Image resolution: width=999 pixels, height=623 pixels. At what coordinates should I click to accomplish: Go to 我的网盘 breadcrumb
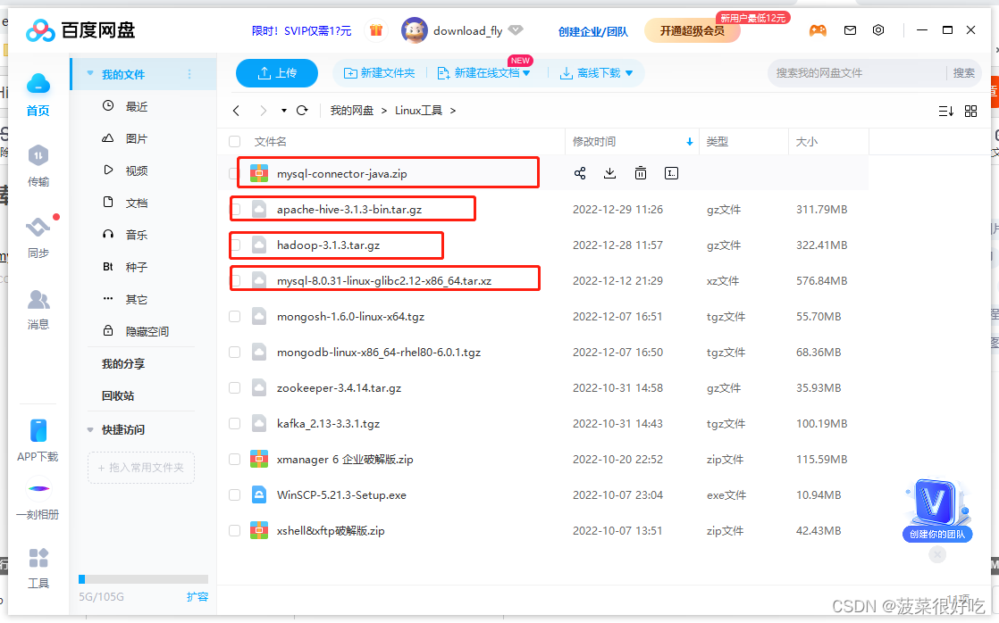pos(352,111)
